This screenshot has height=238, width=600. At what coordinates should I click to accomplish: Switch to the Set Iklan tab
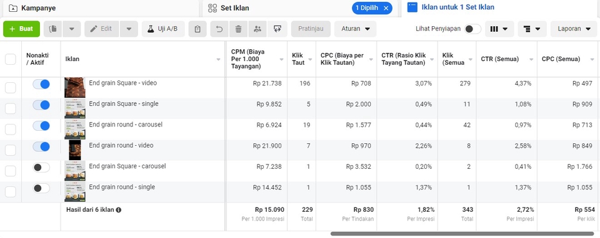(301, 8)
